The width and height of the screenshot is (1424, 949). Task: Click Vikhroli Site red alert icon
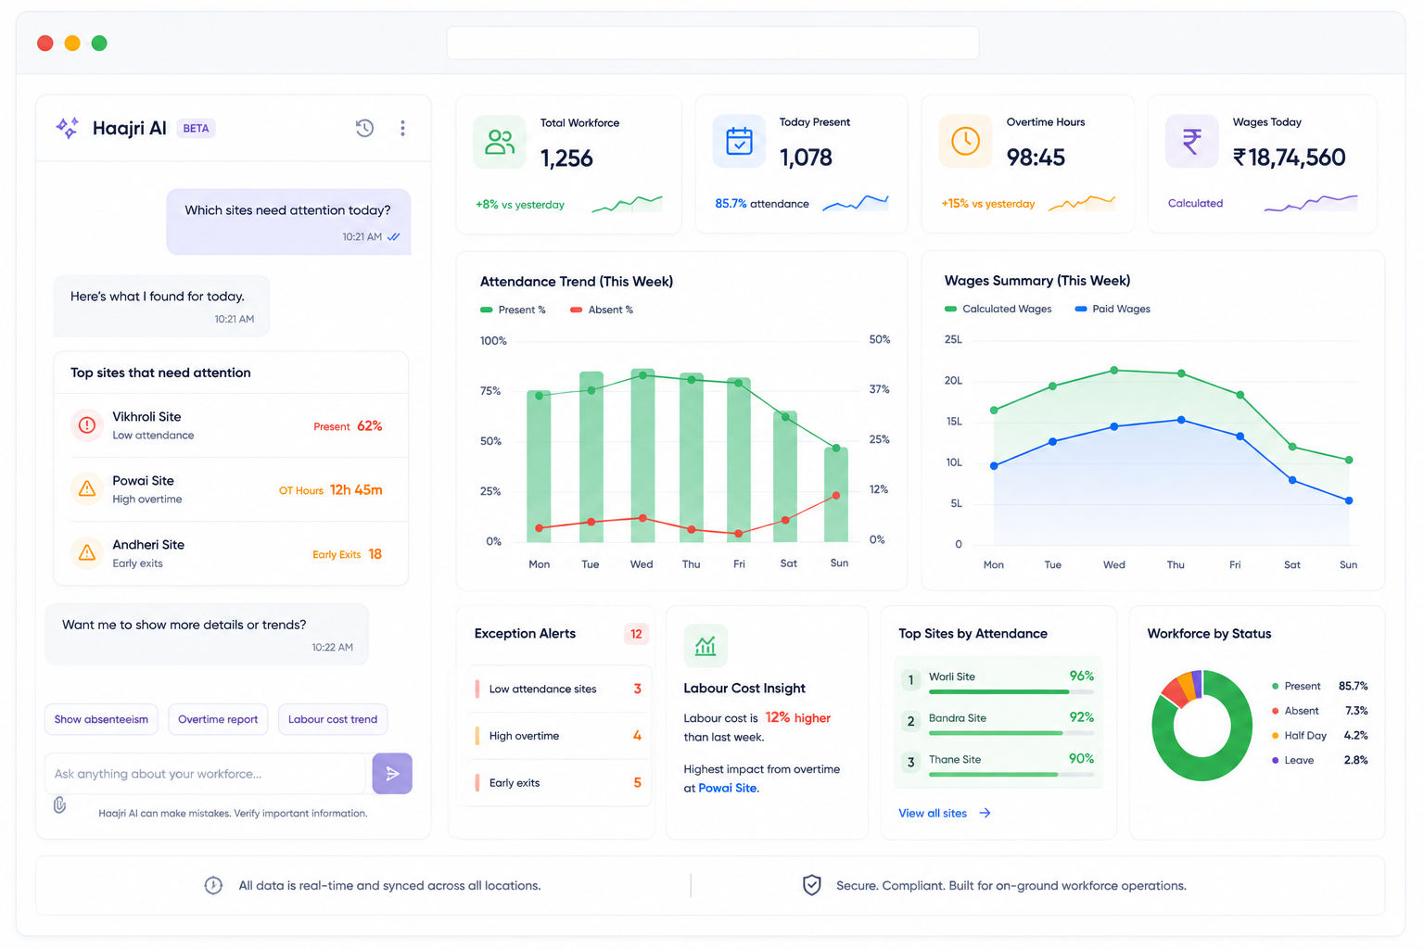click(87, 425)
